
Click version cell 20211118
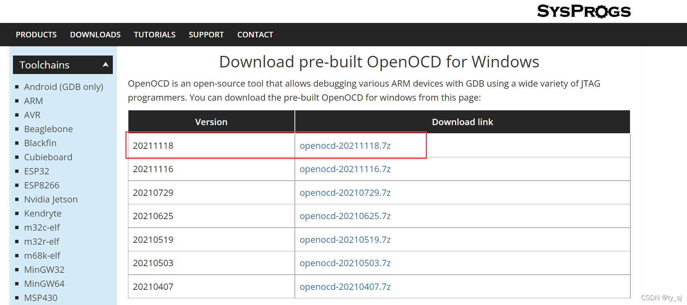coord(211,145)
